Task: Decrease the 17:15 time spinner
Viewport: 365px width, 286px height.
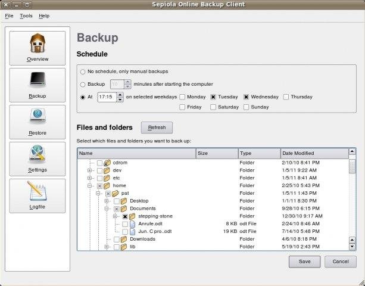Action: coord(120,100)
